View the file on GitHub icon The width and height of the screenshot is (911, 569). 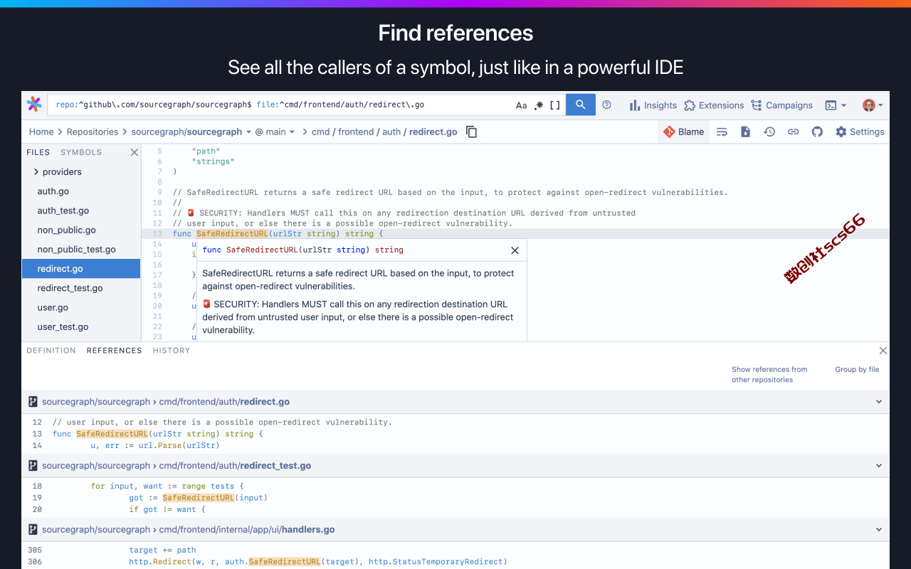[817, 132]
